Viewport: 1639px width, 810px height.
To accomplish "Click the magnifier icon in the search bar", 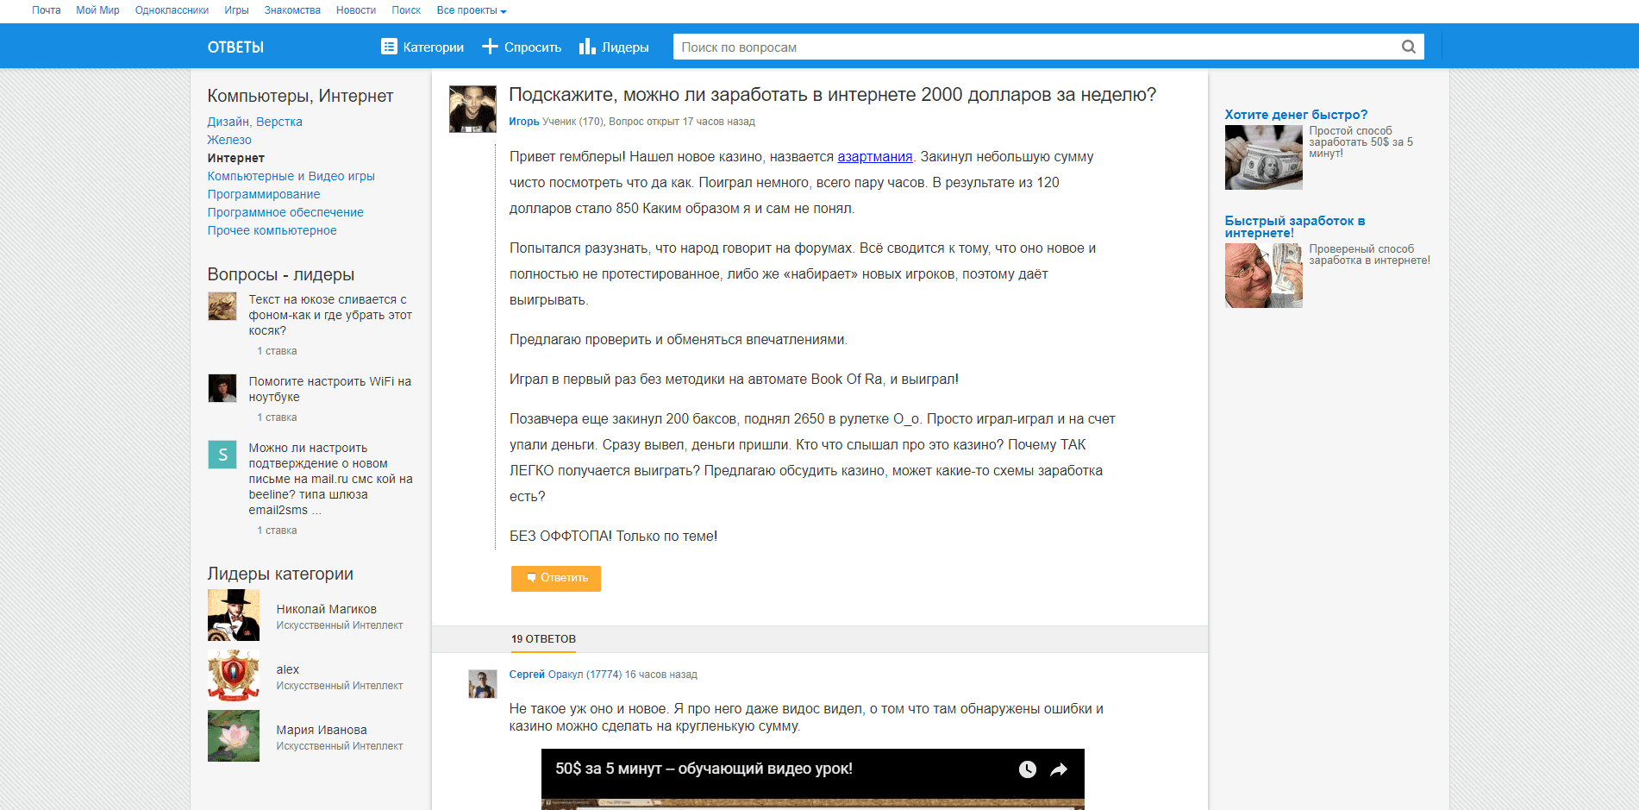I will tap(1409, 47).
